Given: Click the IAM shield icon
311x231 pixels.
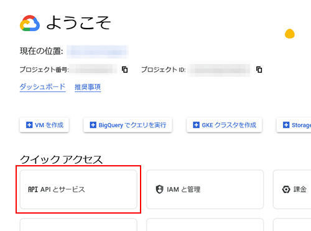Looking at the screenshot, I should point(159,189).
